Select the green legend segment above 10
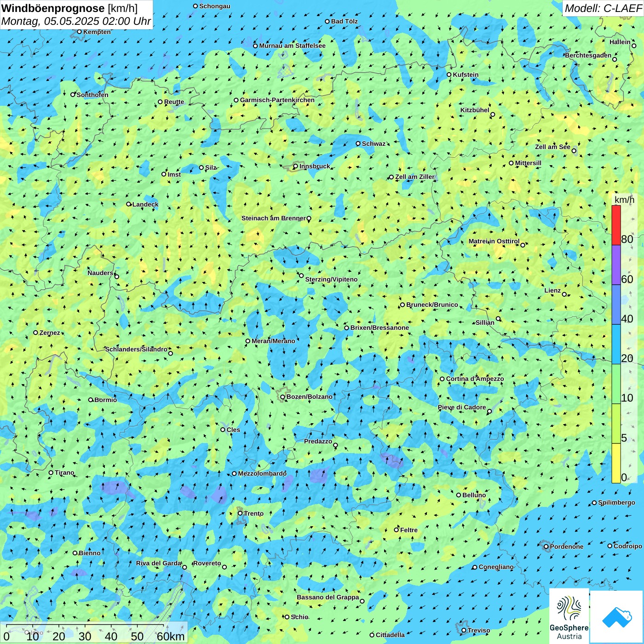Image resolution: width=644 pixels, height=644 pixels. coord(616,384)
